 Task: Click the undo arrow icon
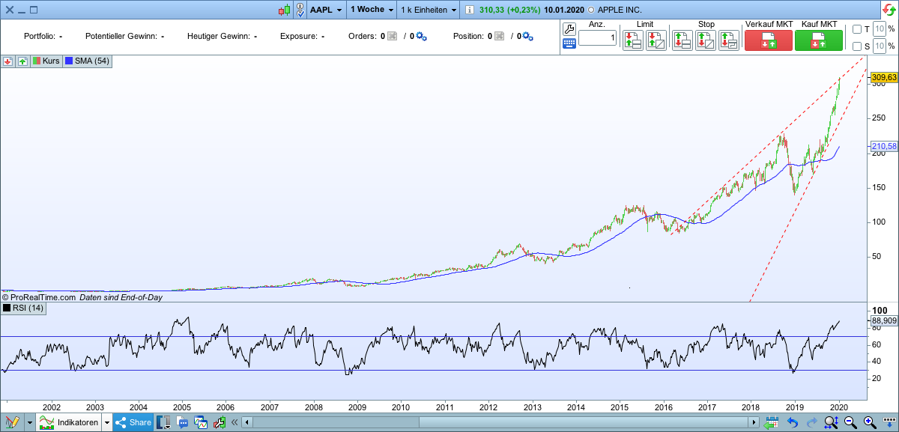click(x=792, y=422)
